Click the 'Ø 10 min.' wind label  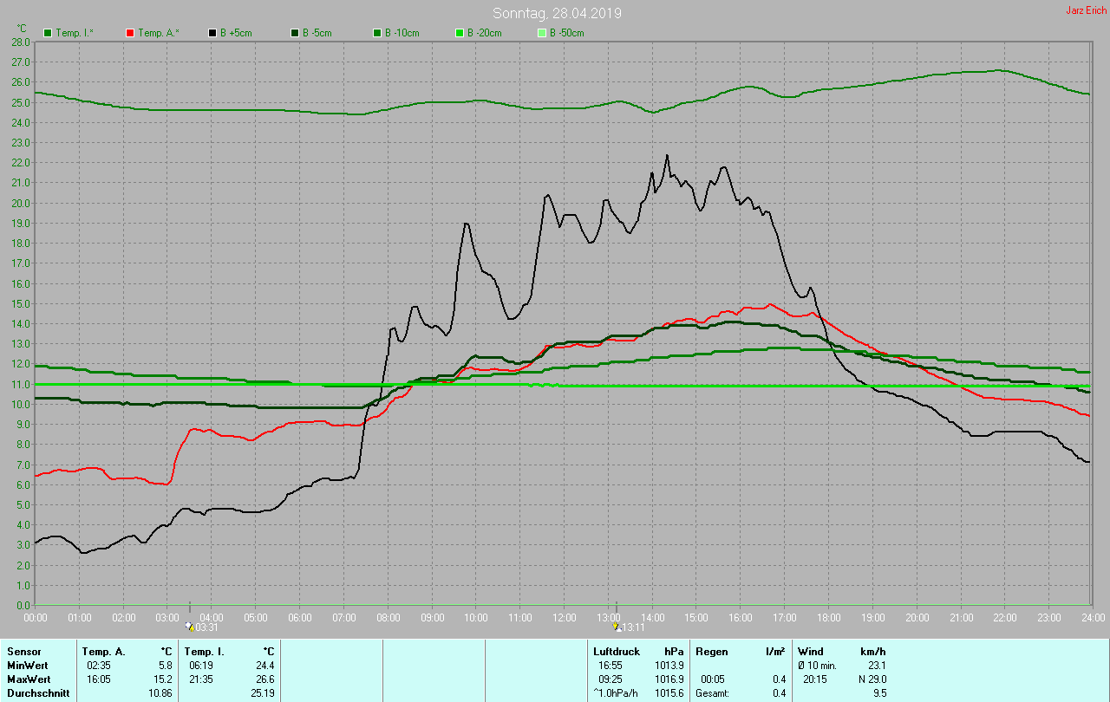[x=817, y=666]
